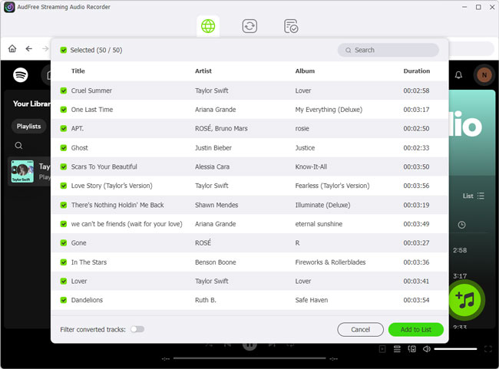Screen dimensions: 499x369
Task: Uncheck the In The Stars checkbox
Action: tap(64, 262)
